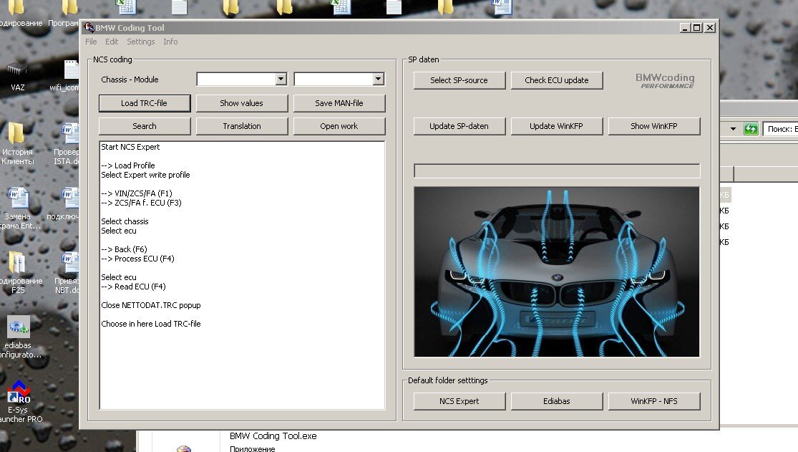Click the Load TRC-file button
798x452 pixels.
pyautogui.click(x=145, y=103)
